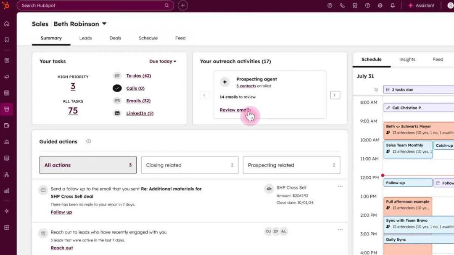Screen dimensions: 454x255
Task: Open the help question mark icon
Action: pyautogui.click(x=367, y=5)
